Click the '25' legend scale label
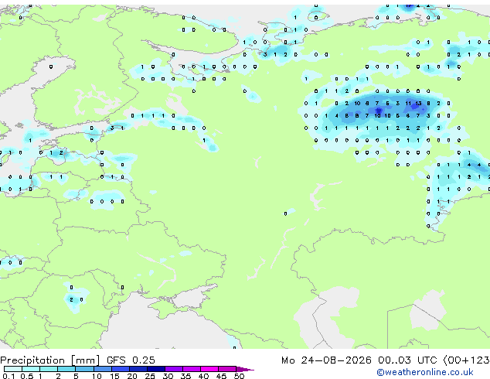Image resolution: width=490 pixels, height=379 pixels. pyautogui.click(x=150, y=376)
